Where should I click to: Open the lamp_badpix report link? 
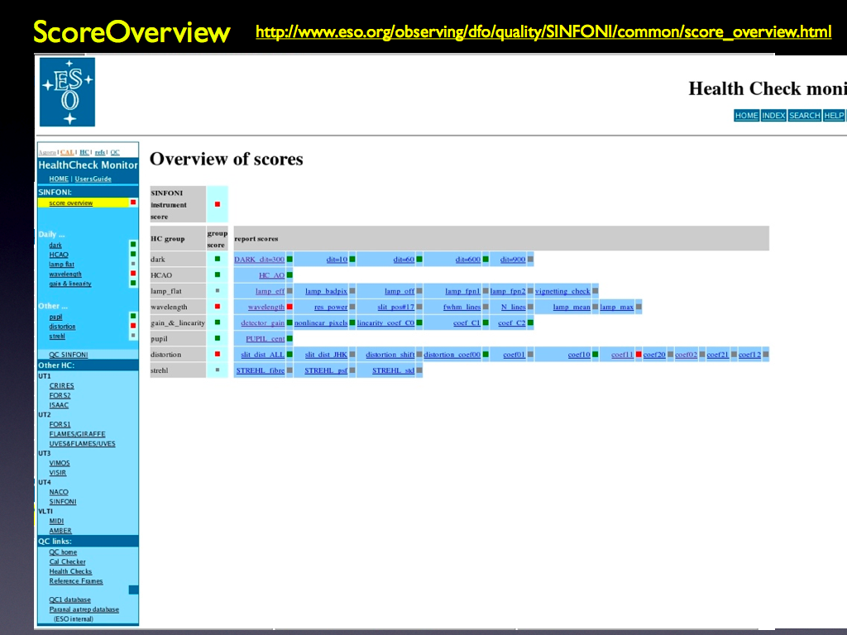[325, 291]
